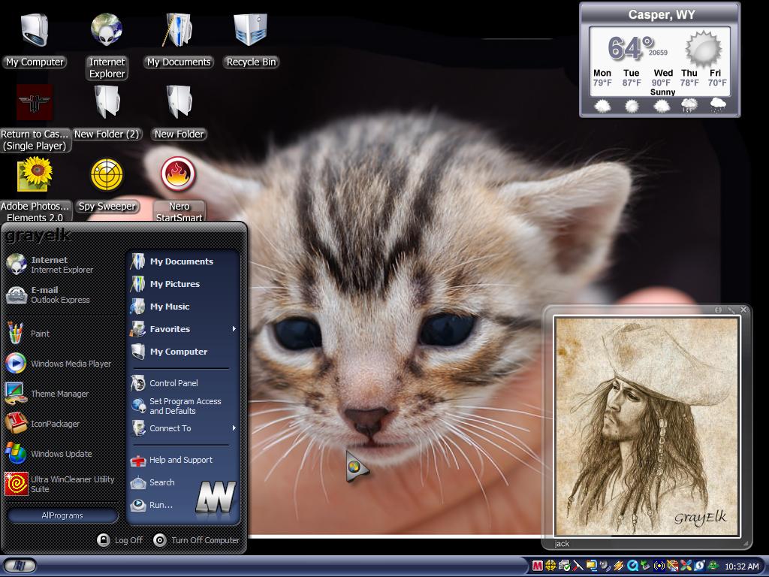The width and height of the screenshot is (769, 577).
Task: Expand the Favorites submenu arrow
Action: pyautogui.click(x=234, y=329)
